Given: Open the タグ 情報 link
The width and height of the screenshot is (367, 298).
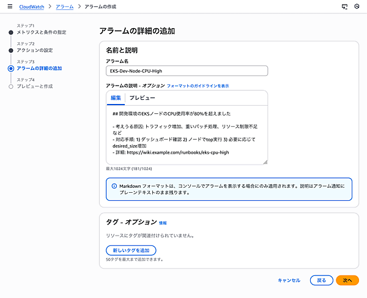Looking at the screenshot, I should point(162,223).
